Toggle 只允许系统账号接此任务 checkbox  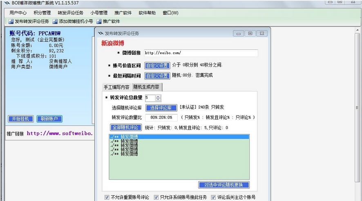coord(156,197)
